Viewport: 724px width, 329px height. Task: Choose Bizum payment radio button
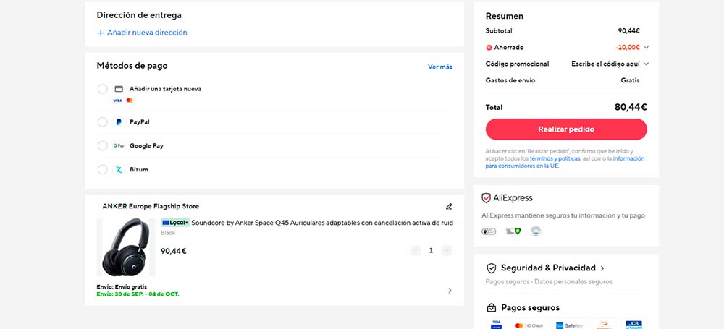tap(102, 170)
